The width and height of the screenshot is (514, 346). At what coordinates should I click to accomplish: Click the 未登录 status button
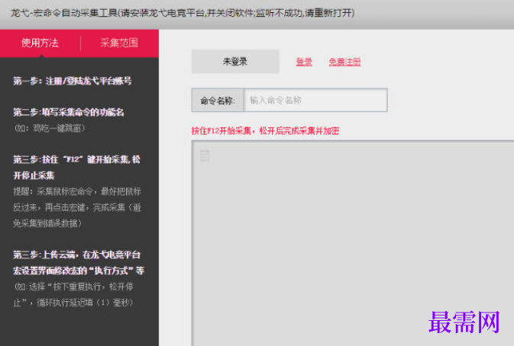pyautogui.click(x=235, y=61)
